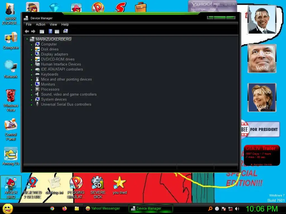Open the File menu
The width and height of the screenshot is (286, 214).
[29, 25]
